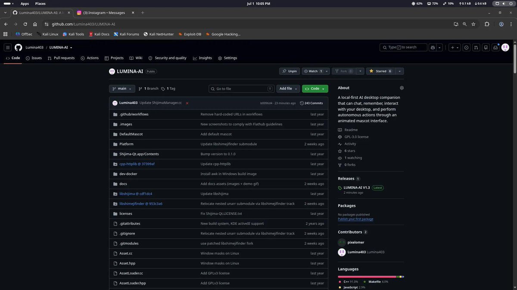This screenshot has height=290, width=517.
Task: Open the Security and quality tab
Action: (168, 58)
